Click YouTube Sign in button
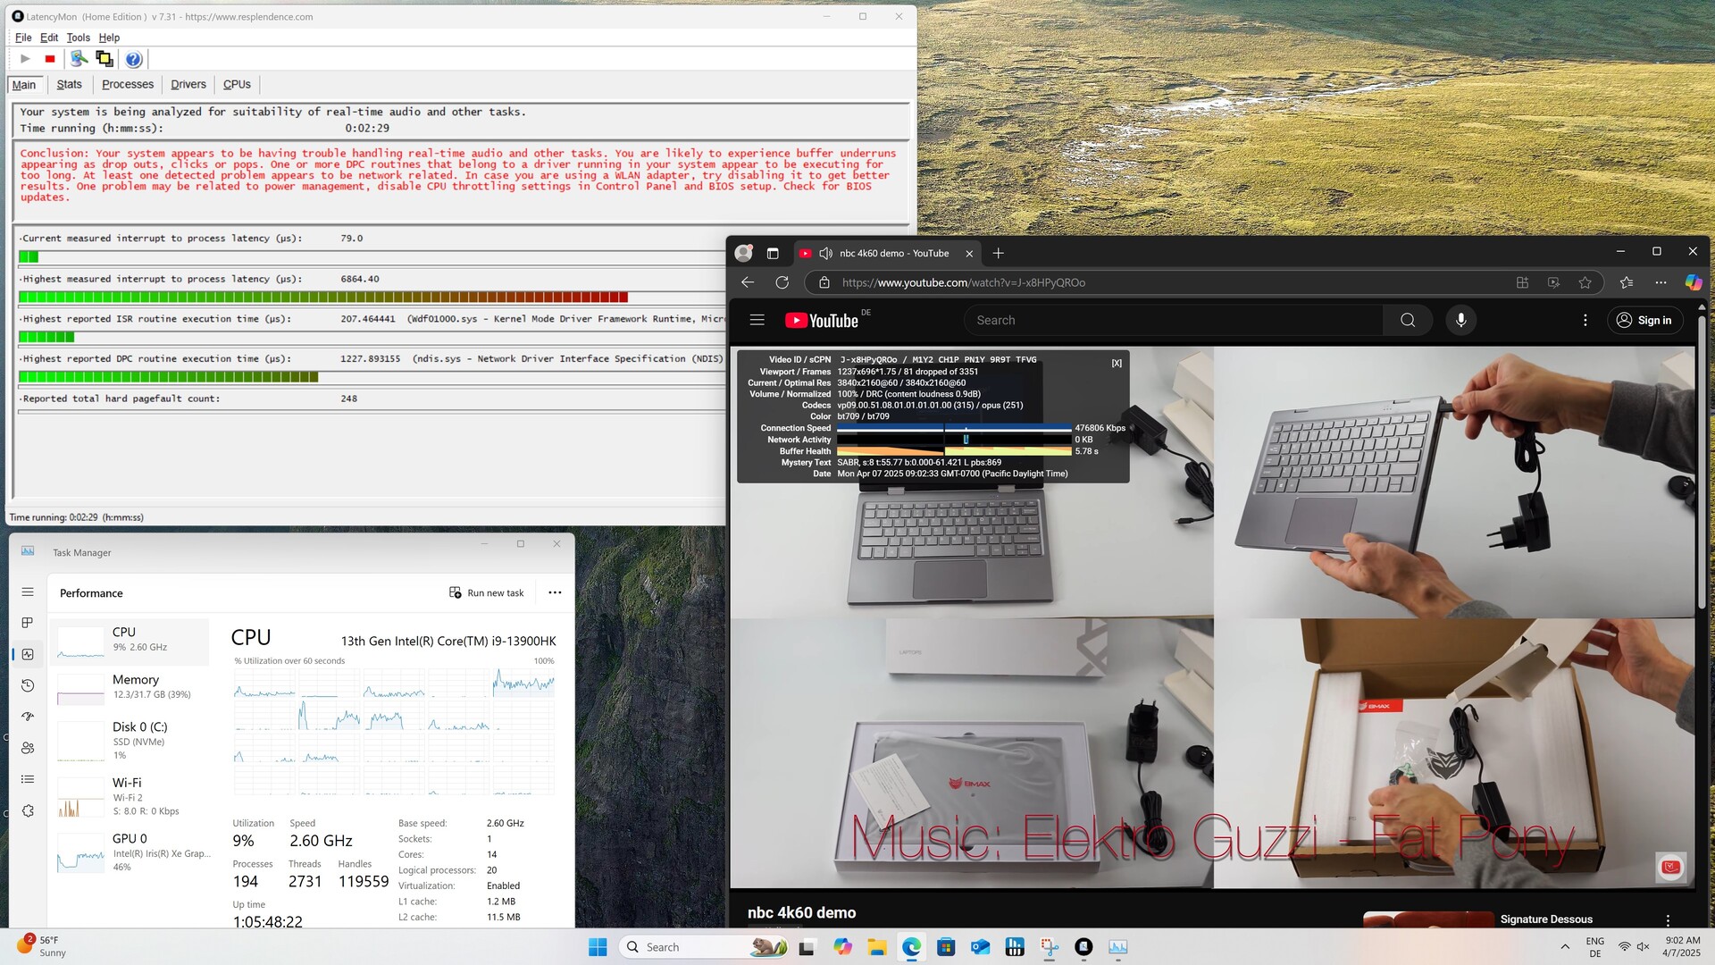The width and height of the screenshot is (1715, 965). 1644,320
